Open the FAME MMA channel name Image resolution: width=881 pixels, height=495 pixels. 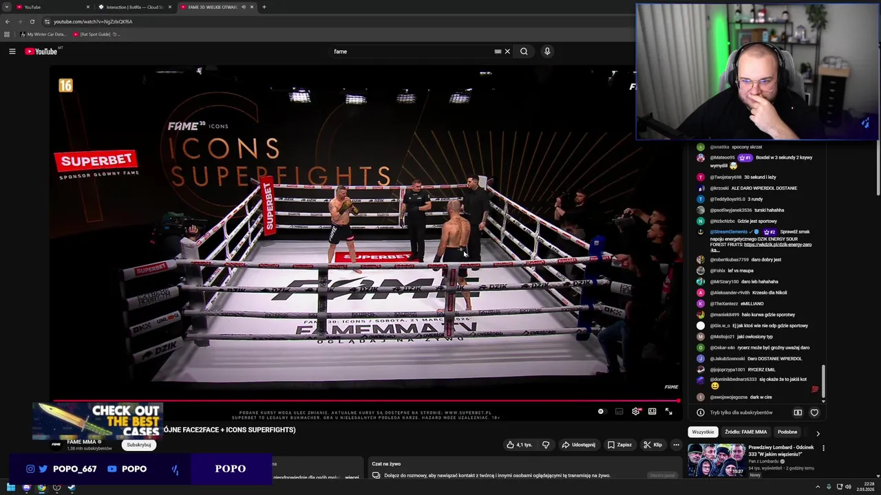[x=81, y=441]
